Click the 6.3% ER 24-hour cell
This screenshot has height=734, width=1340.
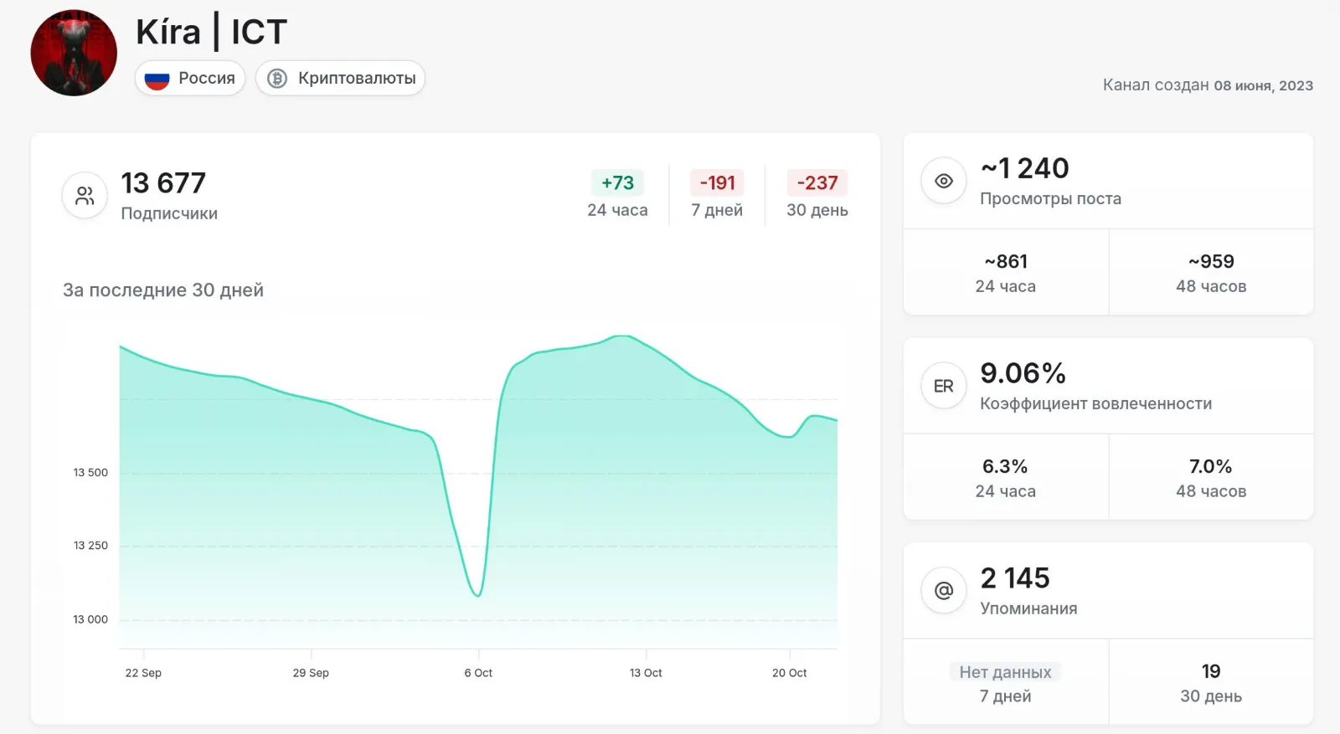[1006, 478]
